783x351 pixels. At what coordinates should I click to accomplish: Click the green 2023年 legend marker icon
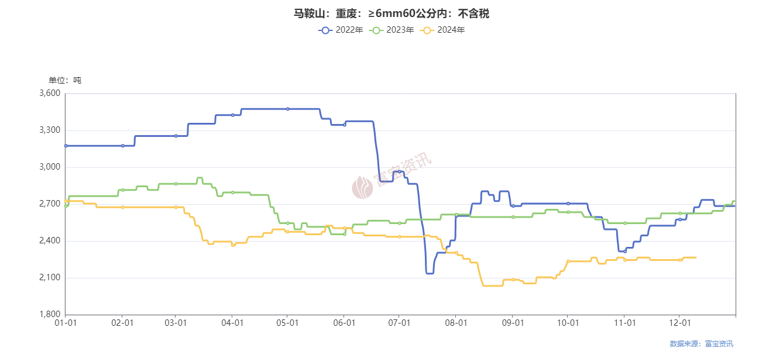(x=376, y=30)
